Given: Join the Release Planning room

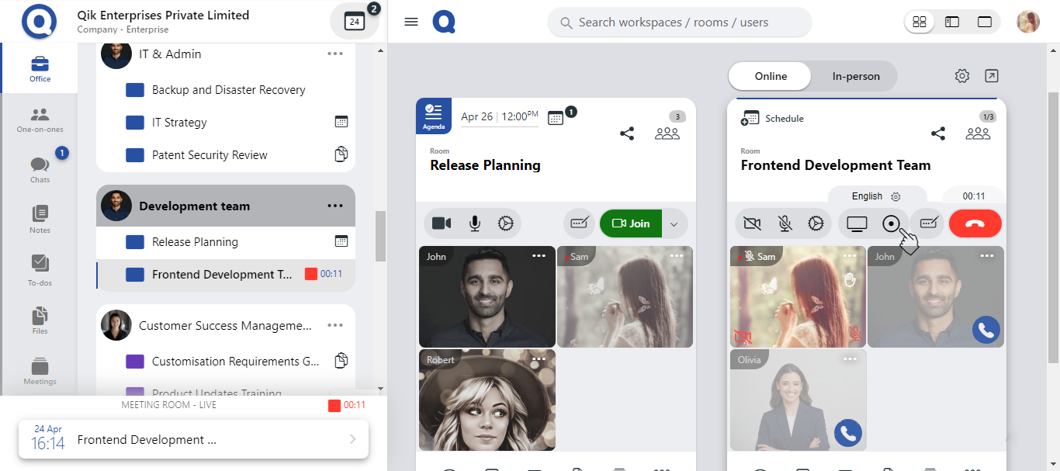Looking at the screenshot, I should 631,223.
